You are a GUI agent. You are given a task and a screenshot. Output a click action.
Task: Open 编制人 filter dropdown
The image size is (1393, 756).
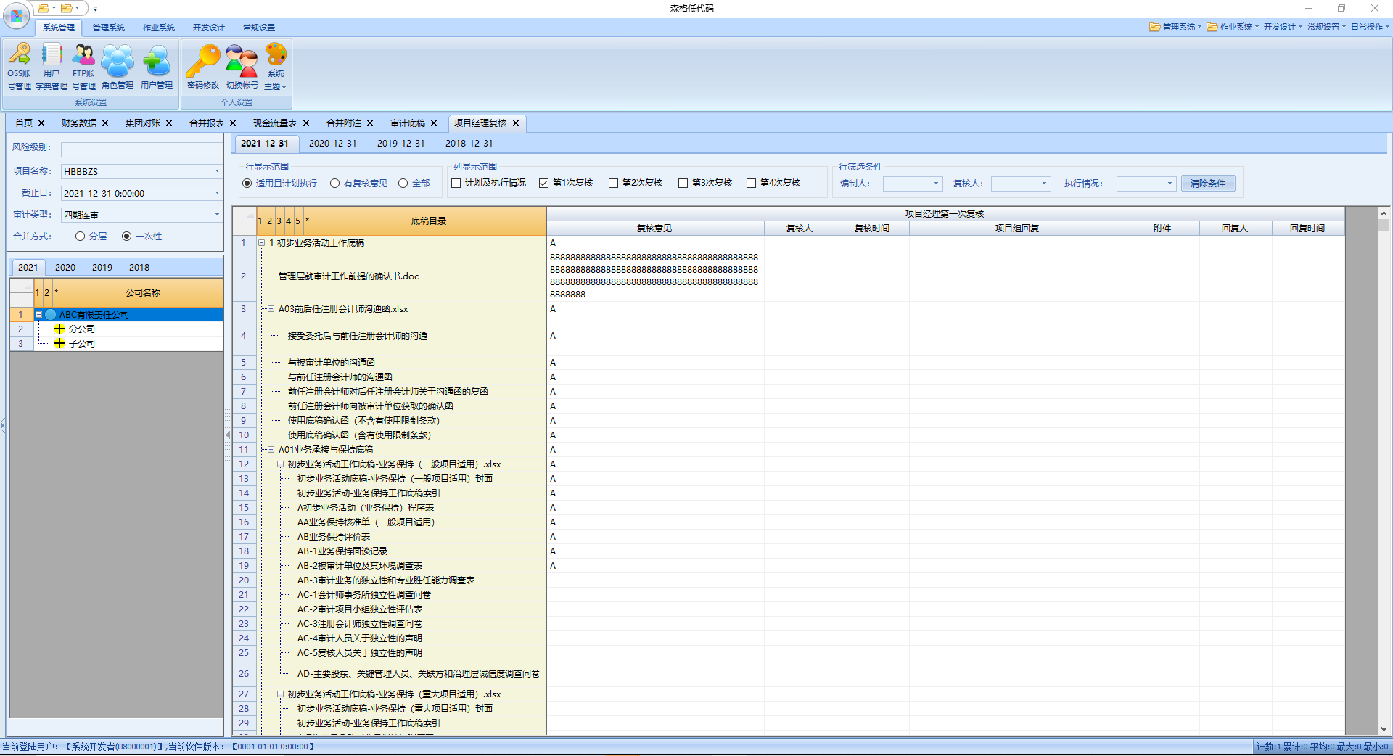(x=936, y=184)
